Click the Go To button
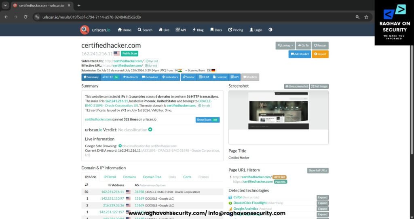The height and width of the screenshot is (219, 414). tap(303, 45)
